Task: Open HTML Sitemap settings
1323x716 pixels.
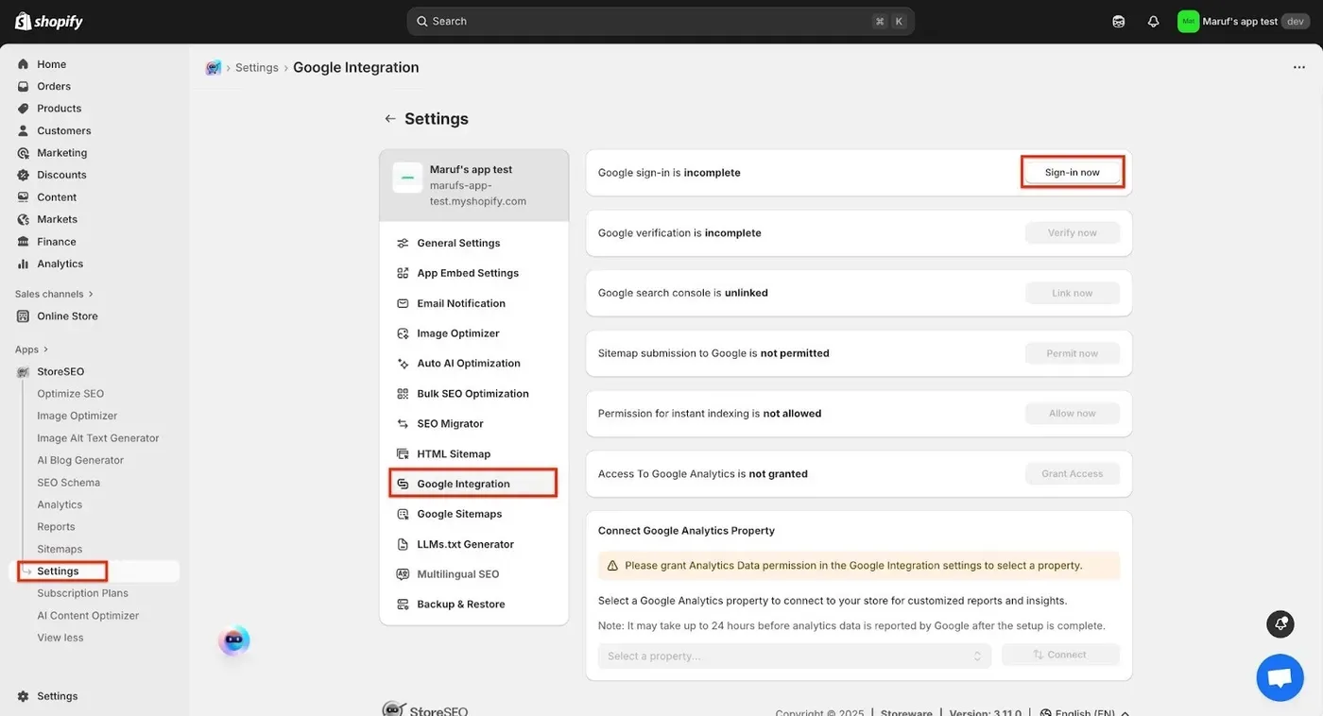Action: tap(454, 454)
